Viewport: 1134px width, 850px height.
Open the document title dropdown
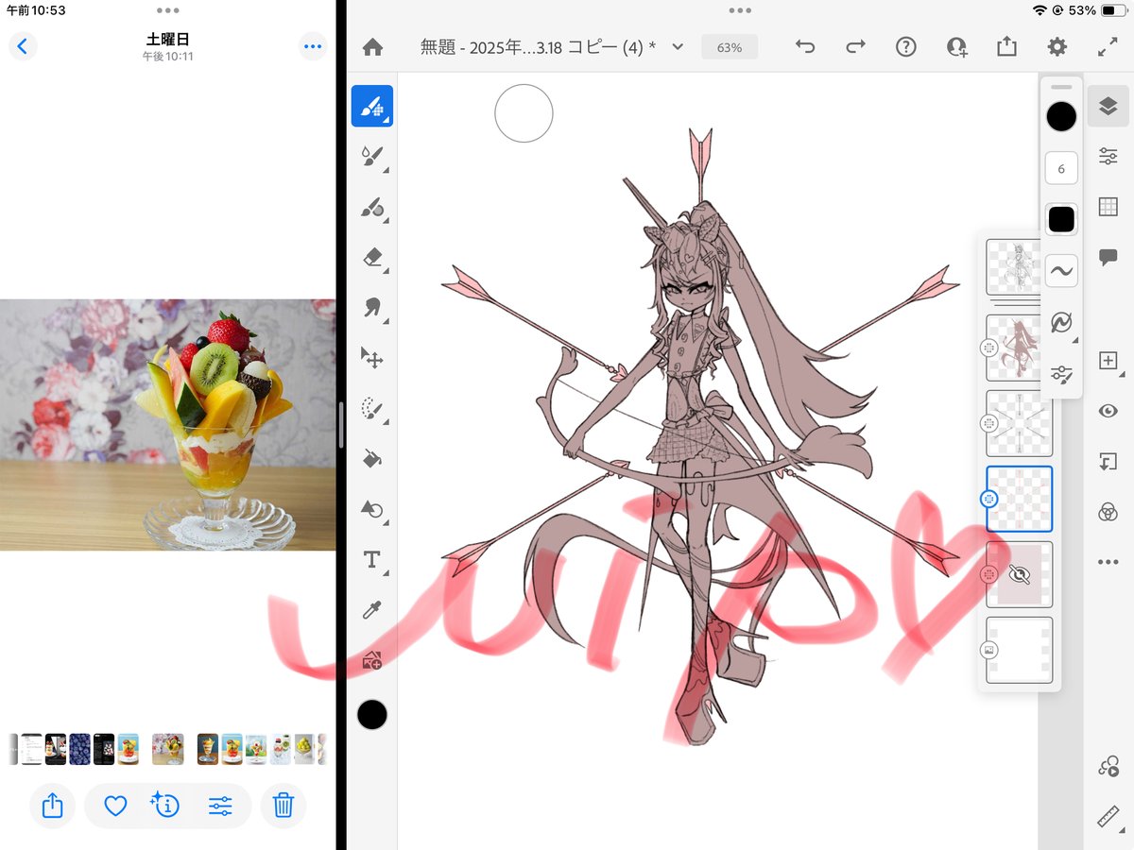(x=677, y=46)
